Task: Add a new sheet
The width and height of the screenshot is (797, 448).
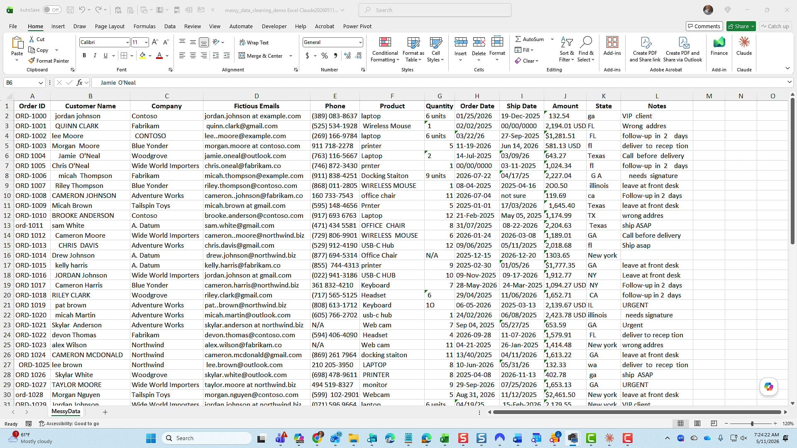Action: tap(105, 412)
